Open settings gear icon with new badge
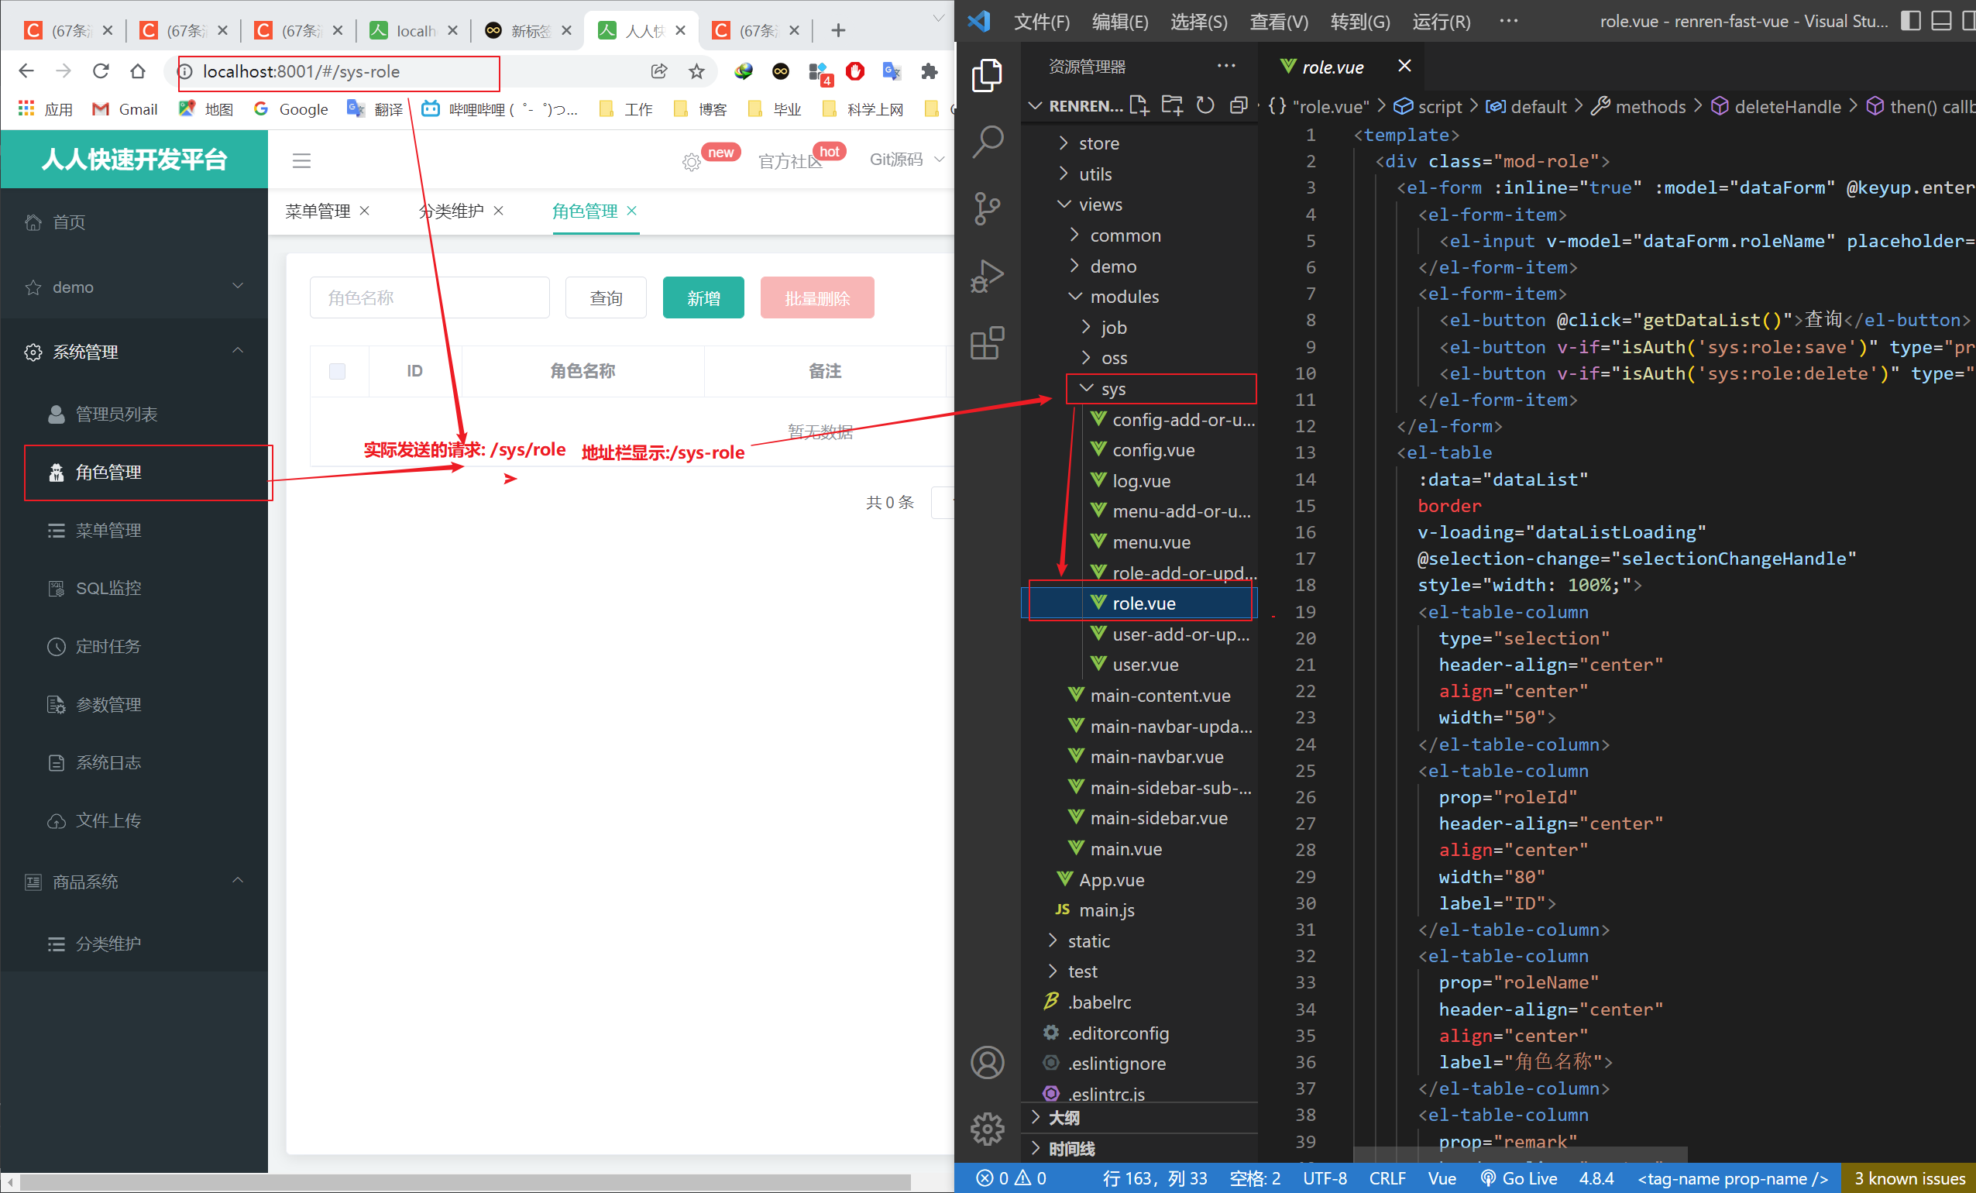Viewport: 1976px width, 1193px height. [x=691, y=162]
